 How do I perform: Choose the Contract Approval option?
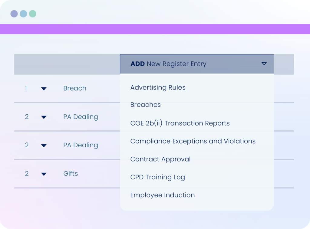point(160,159)
